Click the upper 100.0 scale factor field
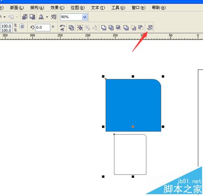The image size is (203, 195). point(6,26)
